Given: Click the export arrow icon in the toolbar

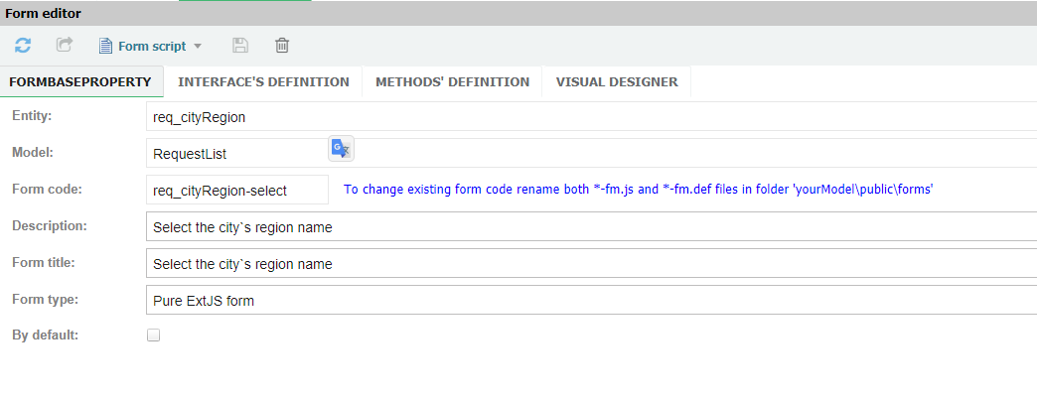Looking at the screenshot, I should point(65,46).
